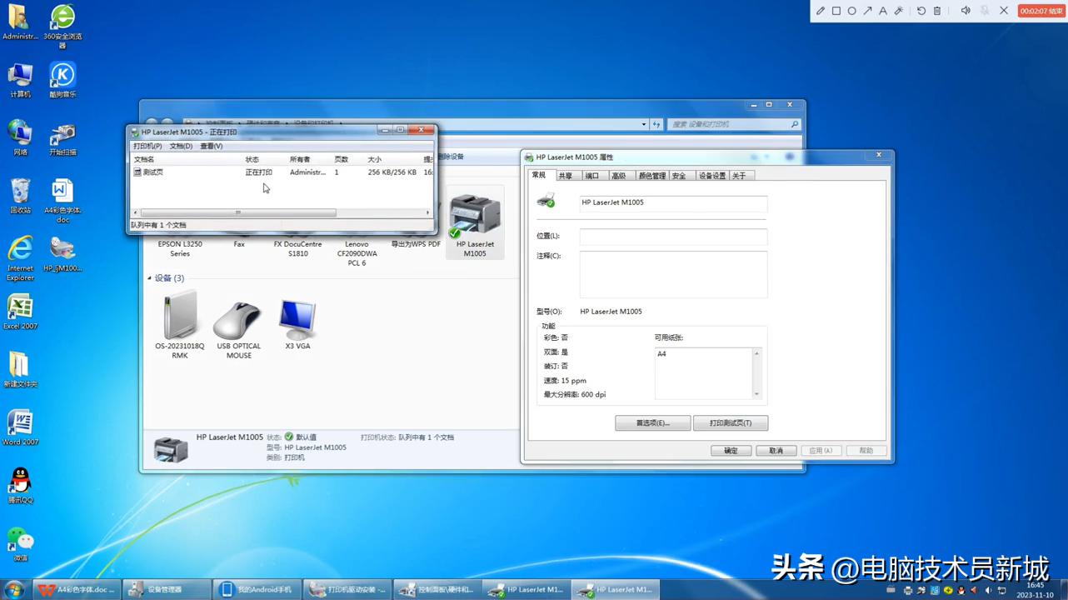Select the circle annotation tool

click(x=851, y=11)
